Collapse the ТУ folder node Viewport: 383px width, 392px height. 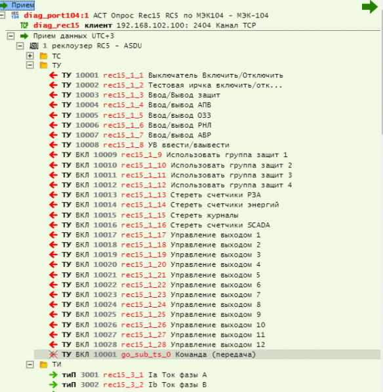click(30, 65)
